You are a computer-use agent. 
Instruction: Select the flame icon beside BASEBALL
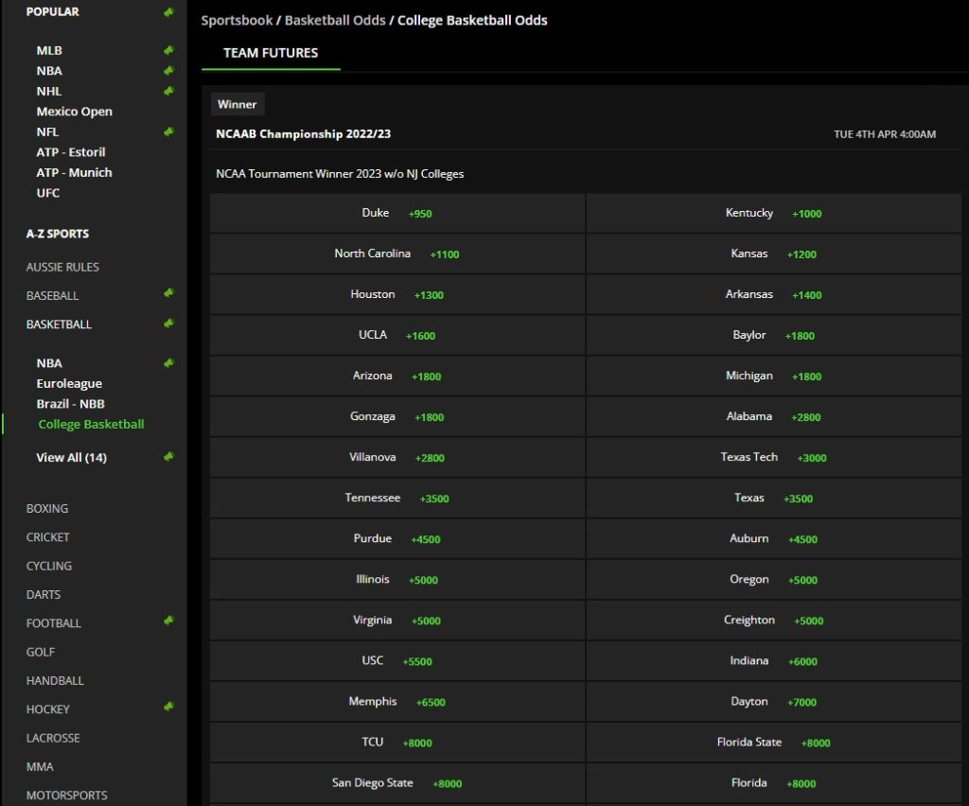pyautogui.click(x=169, y=294)
